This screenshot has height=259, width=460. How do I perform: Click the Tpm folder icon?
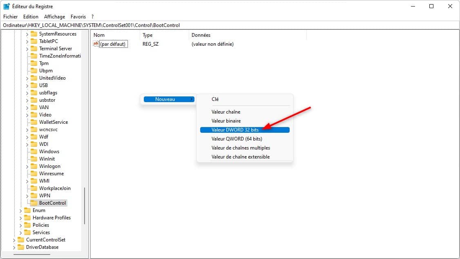[x=34, y=63]
